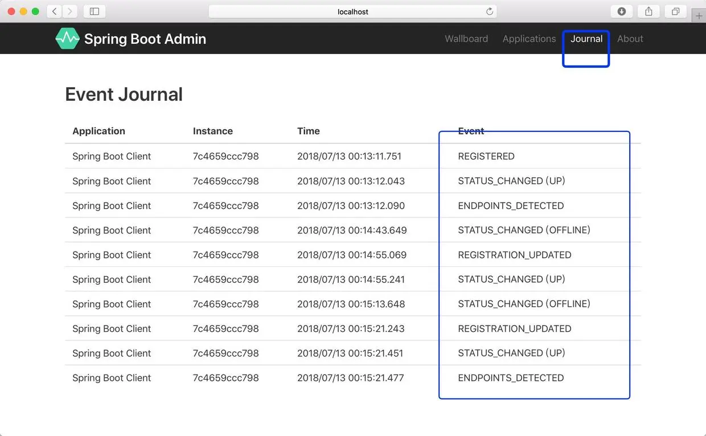Open the Applications navigation tab
706x436 pixels.
(x=529, y=39)
